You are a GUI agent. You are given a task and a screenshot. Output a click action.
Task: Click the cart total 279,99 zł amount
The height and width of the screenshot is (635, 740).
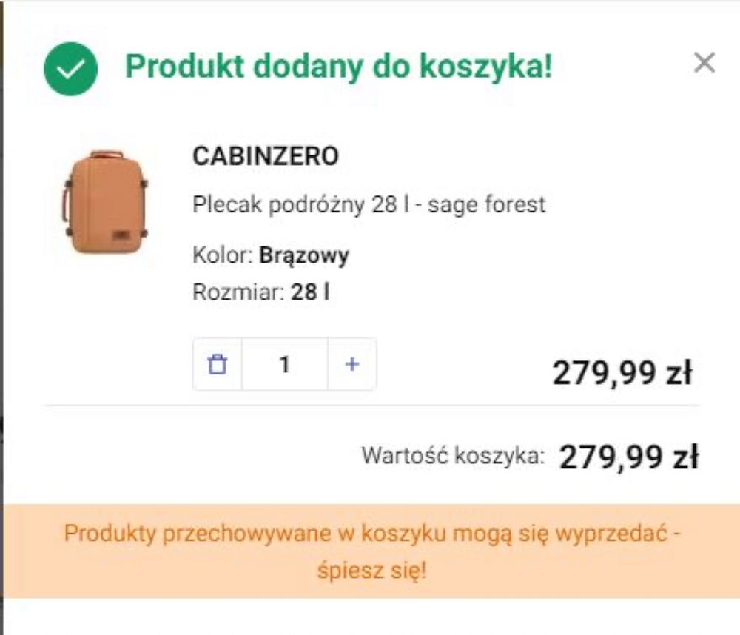click(628, 457)
